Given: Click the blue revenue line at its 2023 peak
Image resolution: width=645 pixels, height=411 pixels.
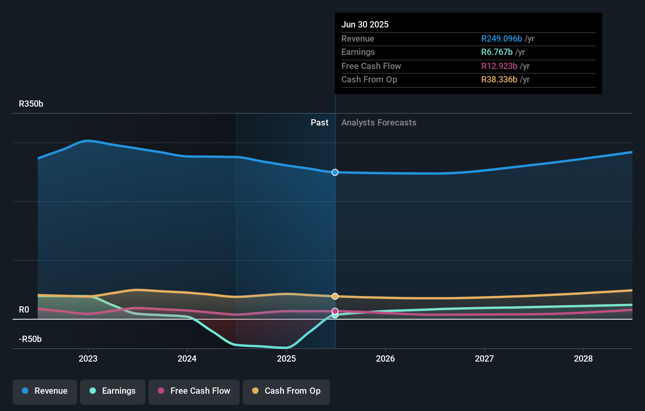Looking at the screenshot, I should coord(88,140).
